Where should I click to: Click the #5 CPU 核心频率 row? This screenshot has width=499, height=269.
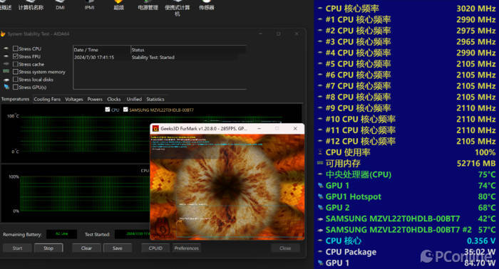[406, 64]
